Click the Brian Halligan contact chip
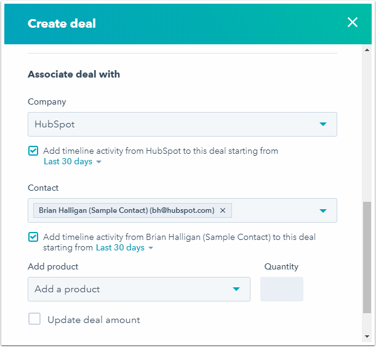The image size is (376, 347). 126,210
